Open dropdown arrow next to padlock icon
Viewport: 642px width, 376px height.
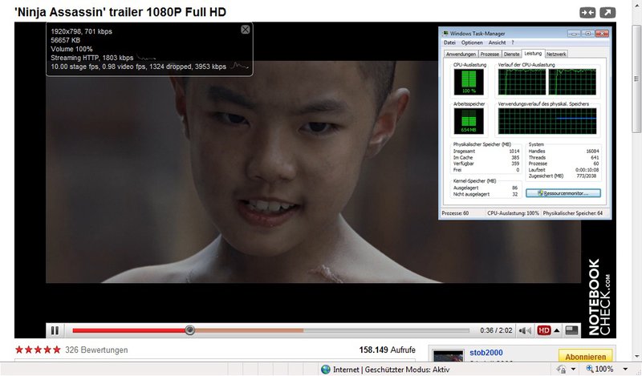[573, 370]
